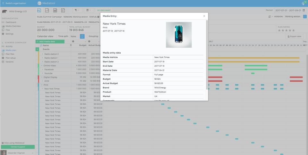This screenshot has height=155, width=308.
Task: Select the calendar view toolbar icon
Action: pyautogui.click(x=39, y=11)
